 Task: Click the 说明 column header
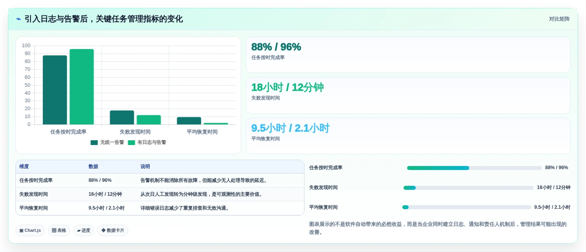point(145,167)
